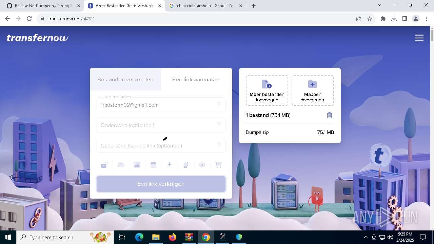Click help icon beside e-mail field
434x244 pixels.
(x=219, y=104)
